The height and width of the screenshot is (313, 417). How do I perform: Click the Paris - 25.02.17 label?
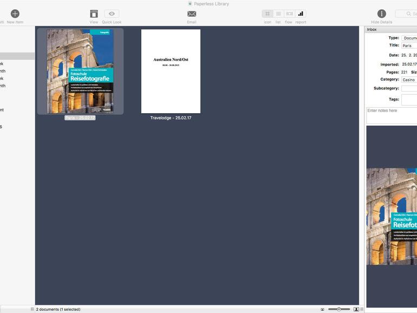pos(80,118)
